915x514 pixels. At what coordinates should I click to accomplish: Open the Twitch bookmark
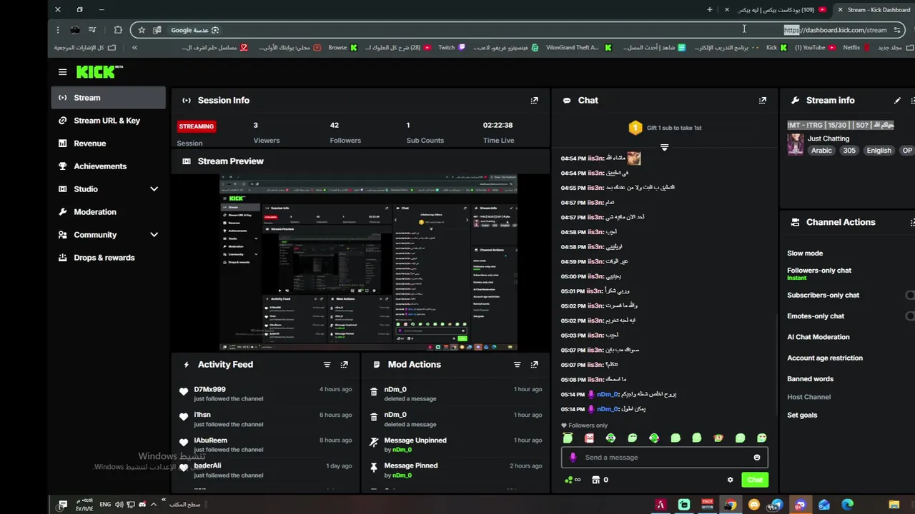click(451, 48)
